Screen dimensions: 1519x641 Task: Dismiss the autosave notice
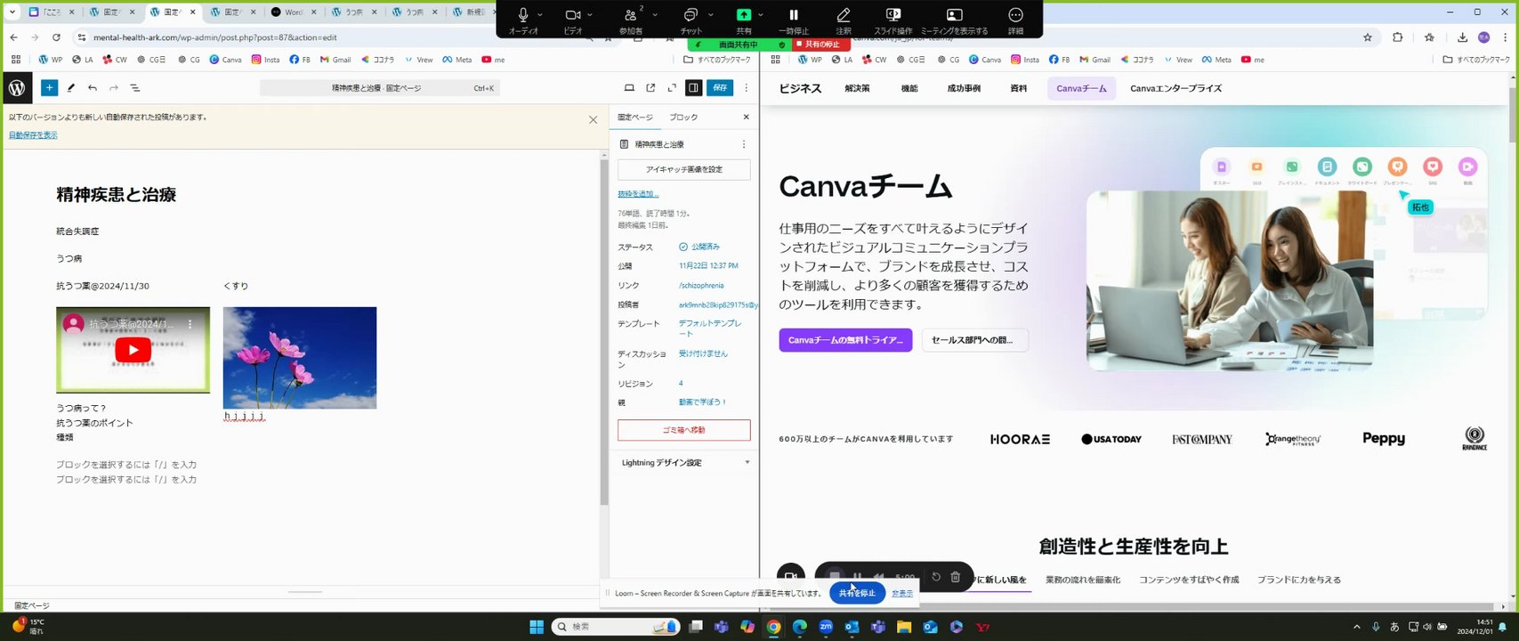click(594, 120)
